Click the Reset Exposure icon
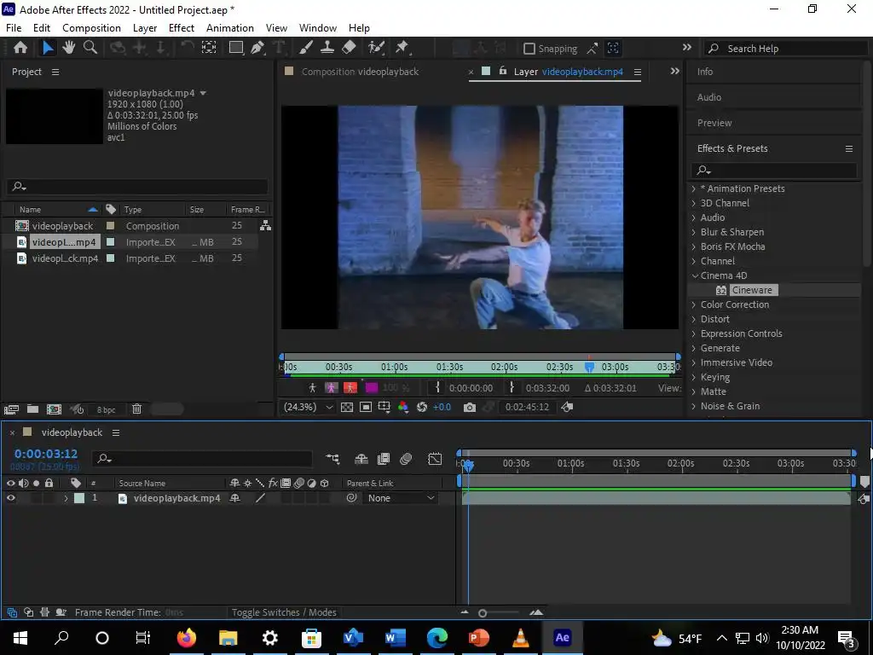The image size is (873, 655). pos(421,407)
